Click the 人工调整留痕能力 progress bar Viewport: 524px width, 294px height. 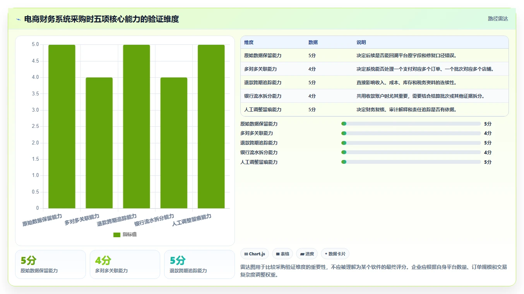(411, 162)
